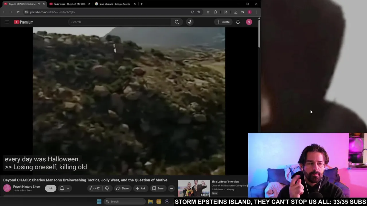Viewport: 367px width, 206px height.
Task: Open more actions ellipsis under video
Action: click(x=171, y=188)
